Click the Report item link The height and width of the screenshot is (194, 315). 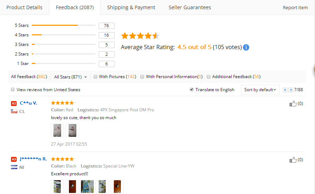tap(295, 8)
